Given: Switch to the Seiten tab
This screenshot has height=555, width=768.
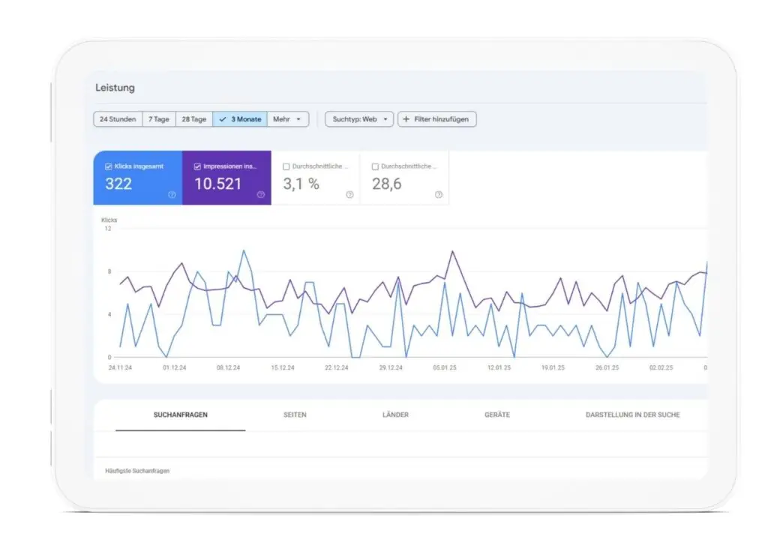Looking at the screenshot, I should 295,414.
